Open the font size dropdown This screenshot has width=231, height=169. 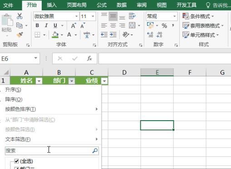click(x=93, y=16)
